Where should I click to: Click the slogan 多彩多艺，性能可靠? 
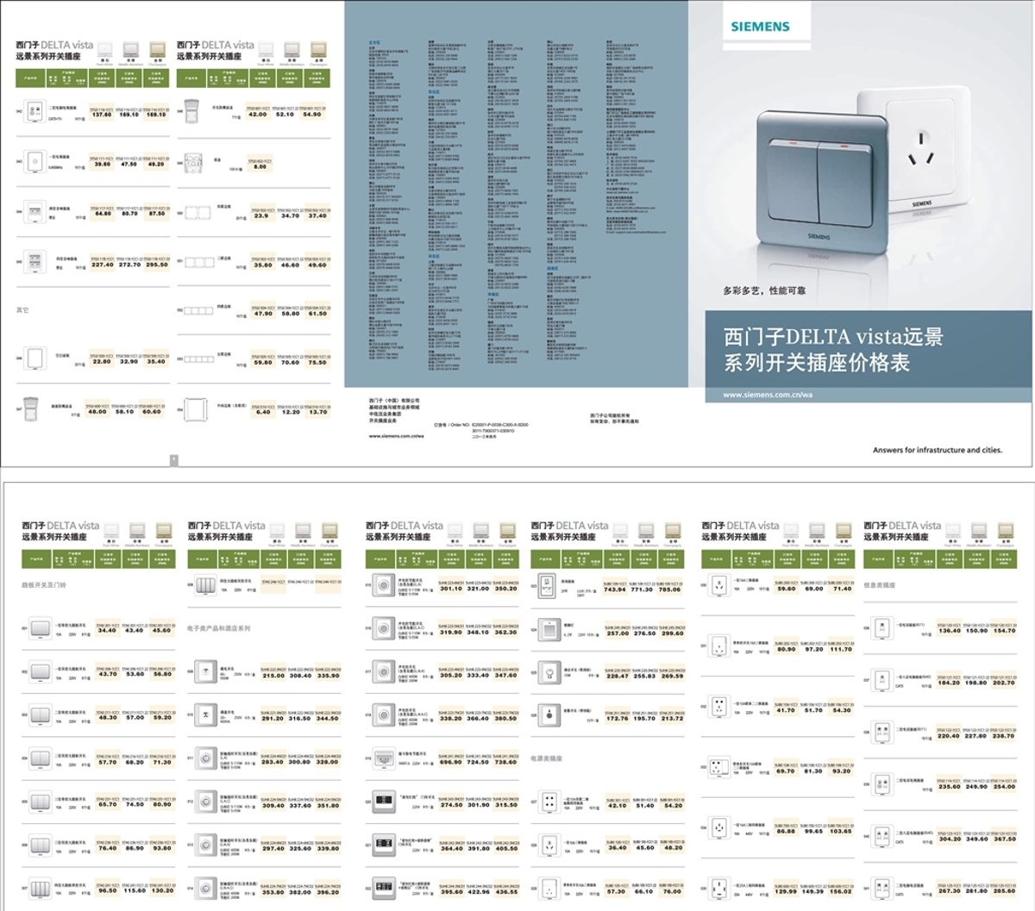764,290
